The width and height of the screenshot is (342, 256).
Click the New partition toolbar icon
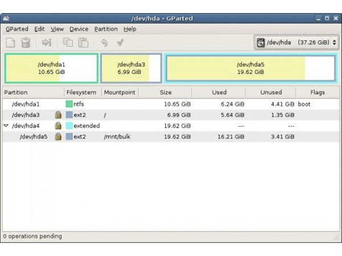pyautogui.click(x=10, y=43)
